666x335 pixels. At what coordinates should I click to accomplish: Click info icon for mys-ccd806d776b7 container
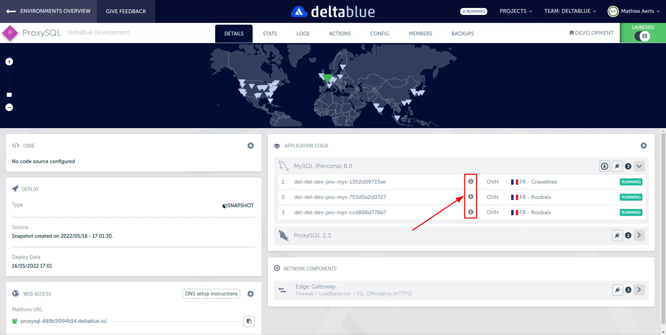coord(471,212)
